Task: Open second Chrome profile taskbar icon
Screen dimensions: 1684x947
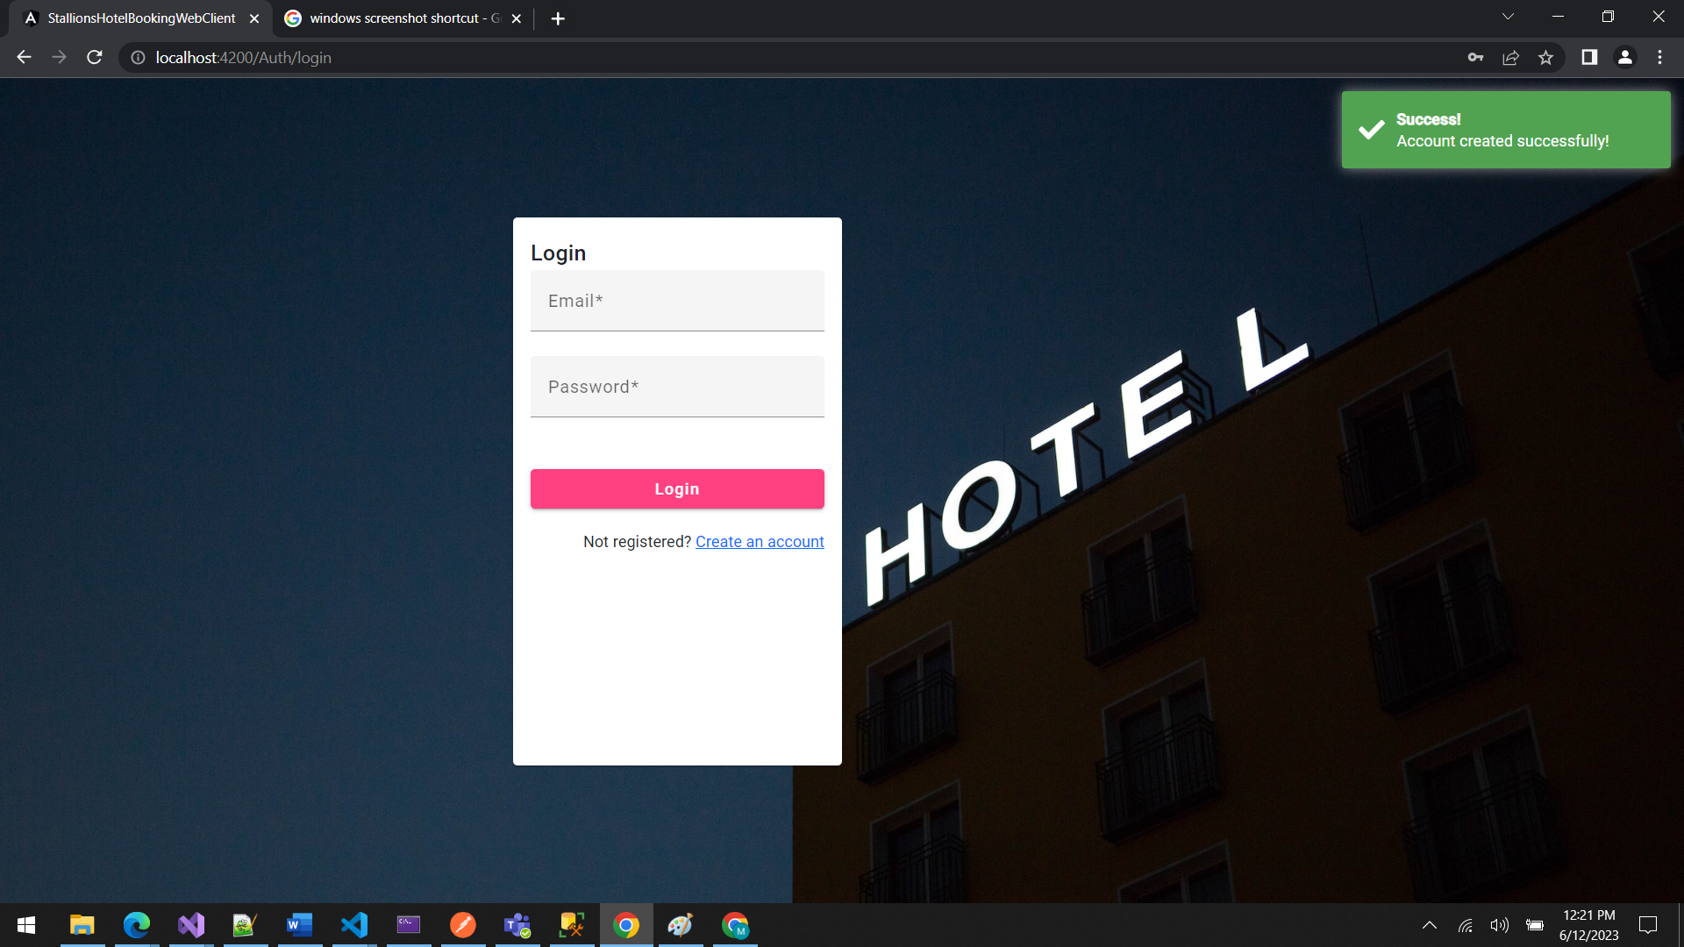Action: tap(735, 925)
